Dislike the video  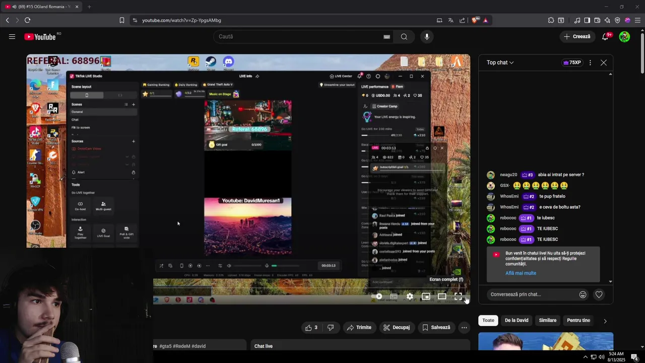(x=331, y=328)
